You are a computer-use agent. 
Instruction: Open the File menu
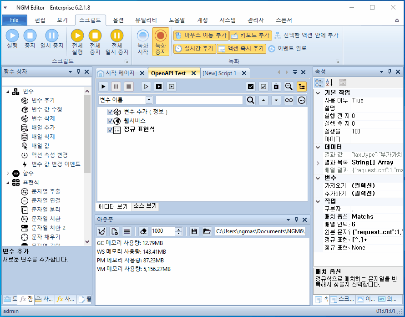tap(15, 20)
